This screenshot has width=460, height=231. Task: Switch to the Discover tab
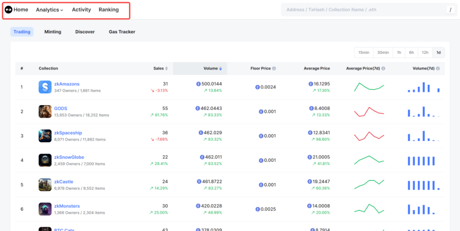pos(85,31)
